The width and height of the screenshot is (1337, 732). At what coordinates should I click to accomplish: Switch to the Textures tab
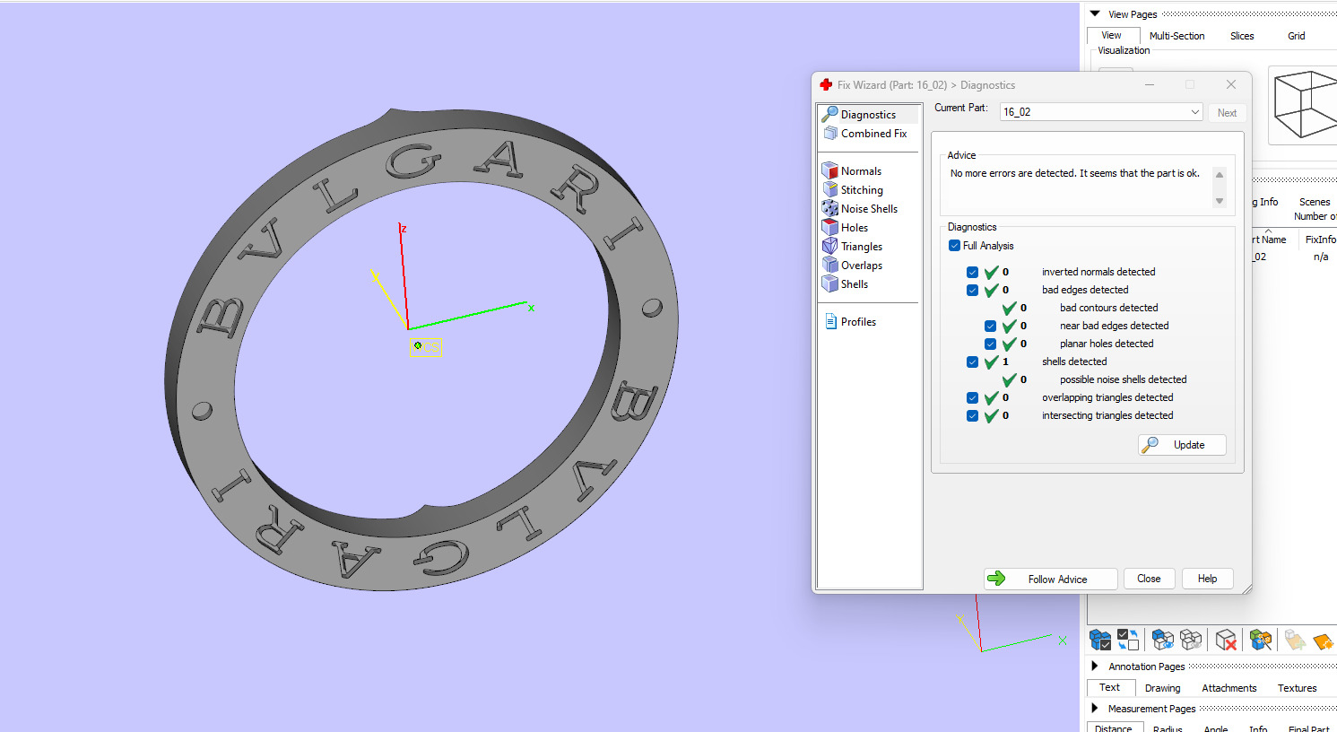click(x=1297, y=688)
